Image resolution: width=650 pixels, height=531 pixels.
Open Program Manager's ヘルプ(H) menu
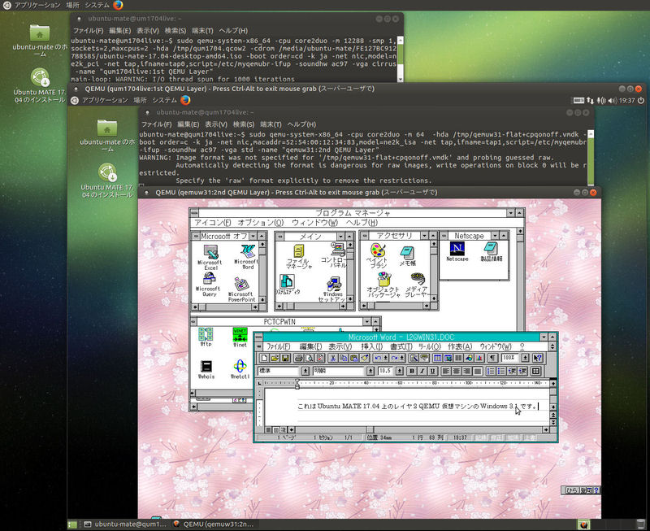(x=362, y=223)
